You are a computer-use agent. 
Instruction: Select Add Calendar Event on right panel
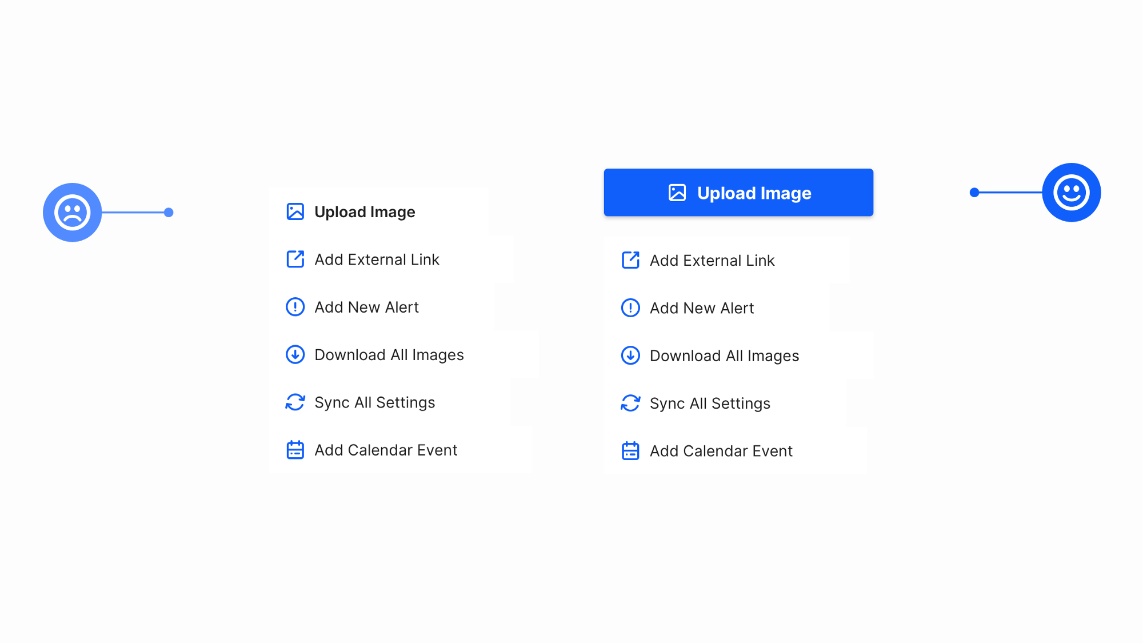tap(721, 450)
